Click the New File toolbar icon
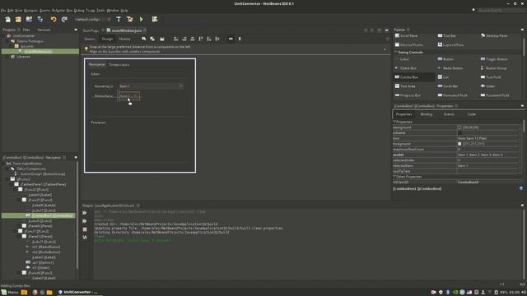The height and width of the screenshot is (296, 527). tap(7, 20)
